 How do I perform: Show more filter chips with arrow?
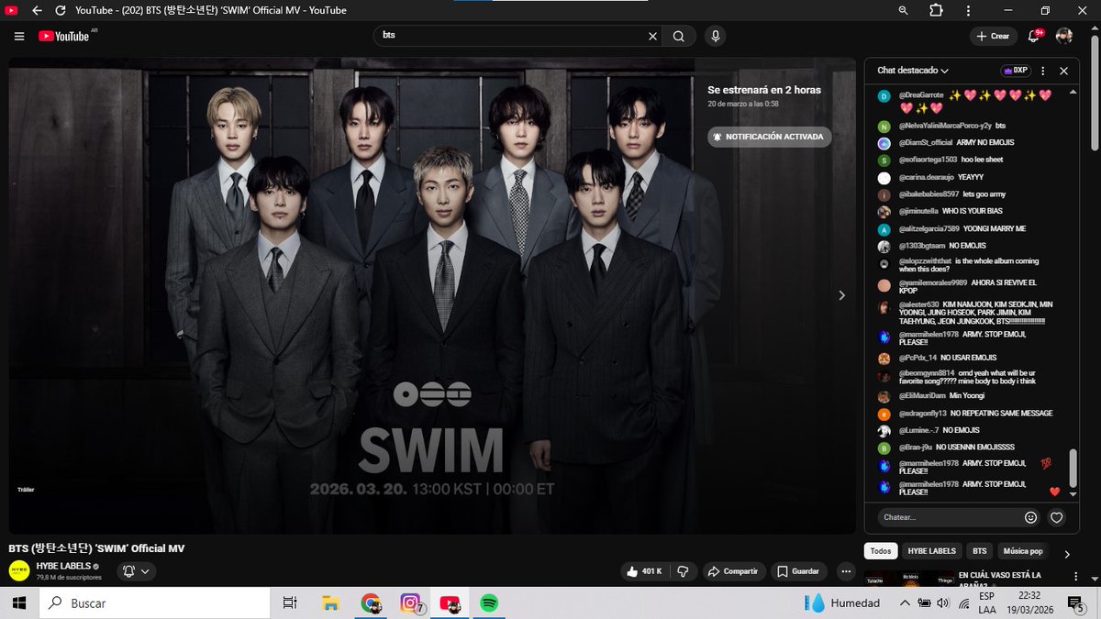point(1067,554)
